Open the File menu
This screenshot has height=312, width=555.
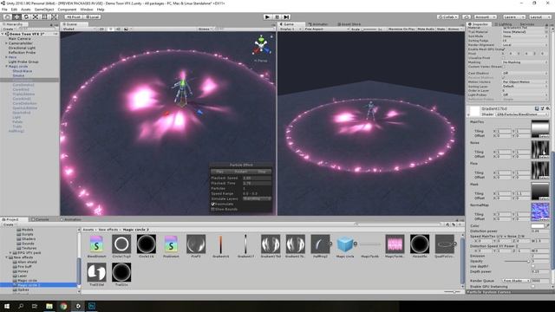click(x=4, y=10)
